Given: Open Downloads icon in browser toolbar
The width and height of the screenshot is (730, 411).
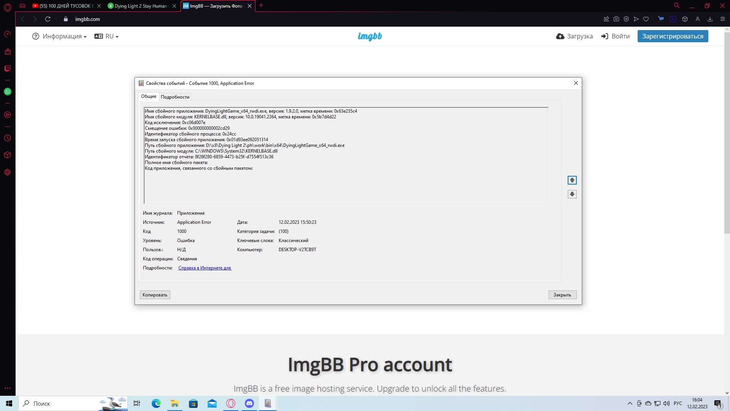Looking at the screenshot, I should point(710,19).
